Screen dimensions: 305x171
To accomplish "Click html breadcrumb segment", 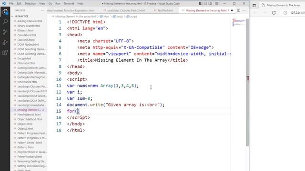I will pyautogui.click(x=106, y=17).
